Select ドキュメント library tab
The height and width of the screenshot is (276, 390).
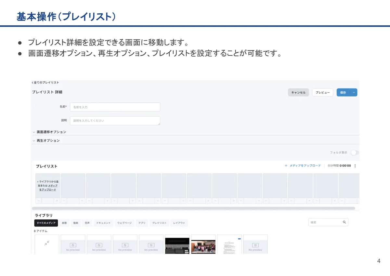(103, 223)
